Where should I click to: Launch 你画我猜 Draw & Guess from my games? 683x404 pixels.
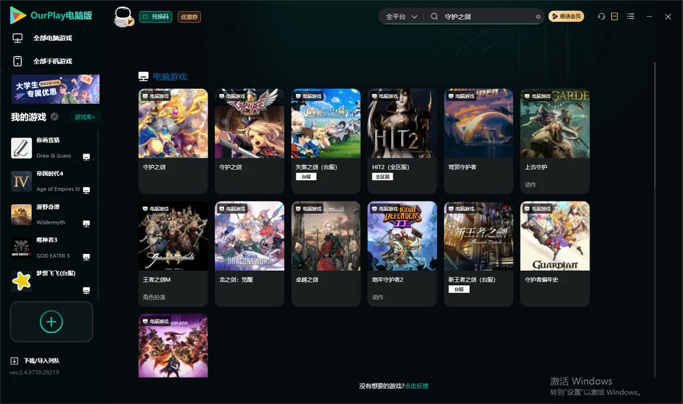coord(51,148)
